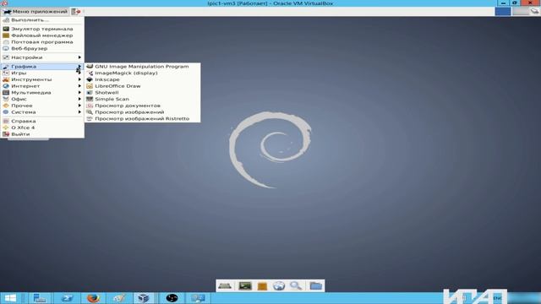541x304 pixels.
Task: Open Windows Start button
Action: (10, 298)
